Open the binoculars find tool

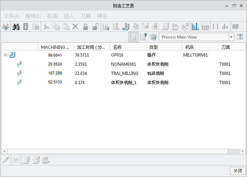coord(16,26)
